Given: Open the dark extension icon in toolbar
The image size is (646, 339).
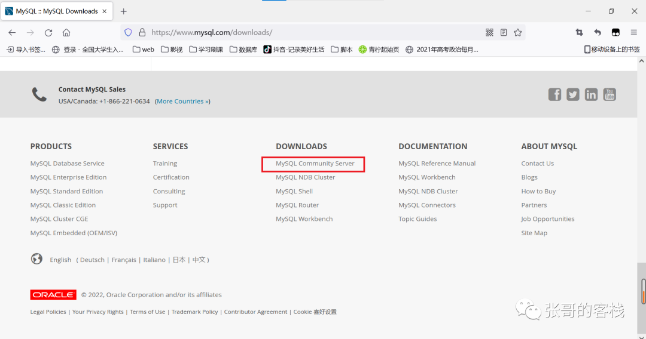Looking at the screenshot, I should [x=615, y=32].
